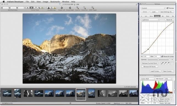
Task: Click the histogram vertical scale slider
Action: click(174, 90)
